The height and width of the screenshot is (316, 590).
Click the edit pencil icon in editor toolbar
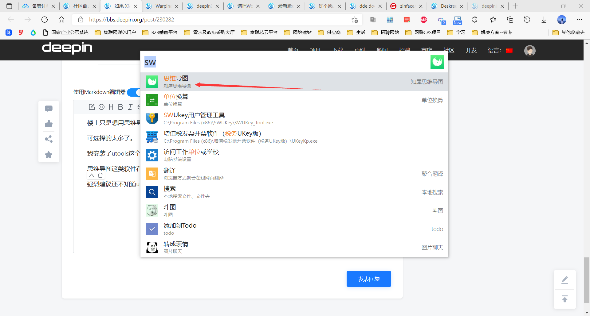click(92, 107)
